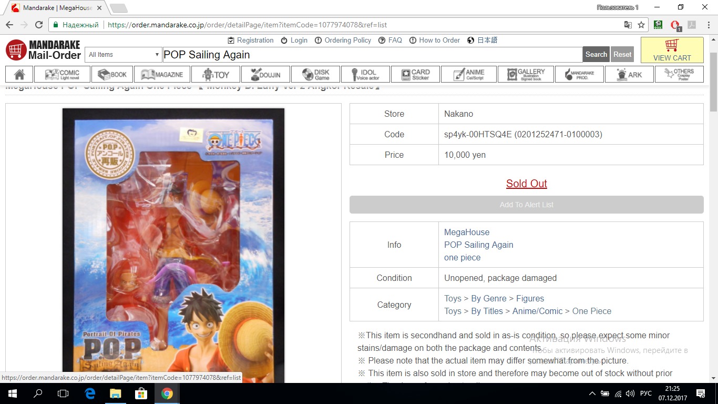This screenshot has height=404, width=718.
Task: Click the translate page icon in address bar
Action: [628, 25]
